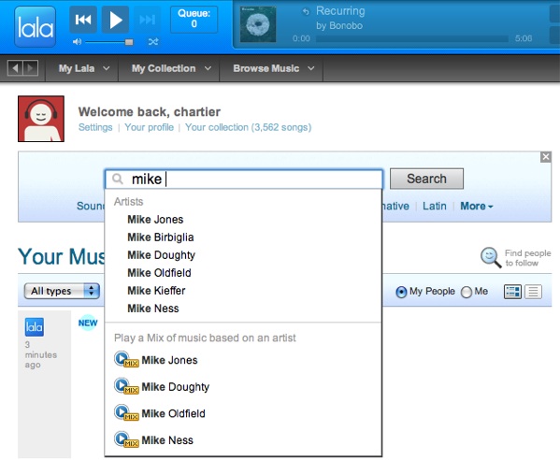The width and height of the screenshot is (560, 460).
Task: Mute using the speaker volume icon
Action: tap(77, 42)
